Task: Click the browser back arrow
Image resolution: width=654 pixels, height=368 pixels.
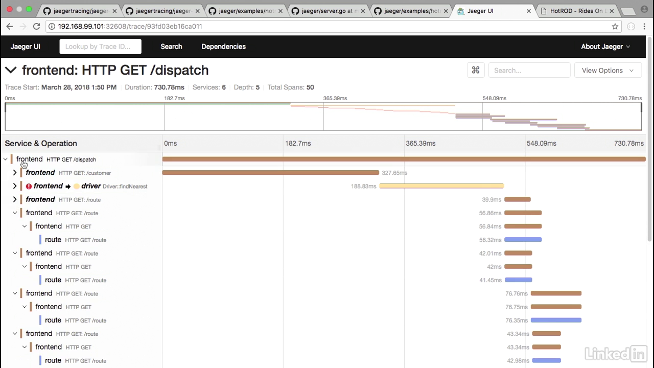Action: (10, 26)
